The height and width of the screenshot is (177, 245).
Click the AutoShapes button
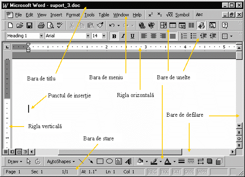(x=61, y=161)
